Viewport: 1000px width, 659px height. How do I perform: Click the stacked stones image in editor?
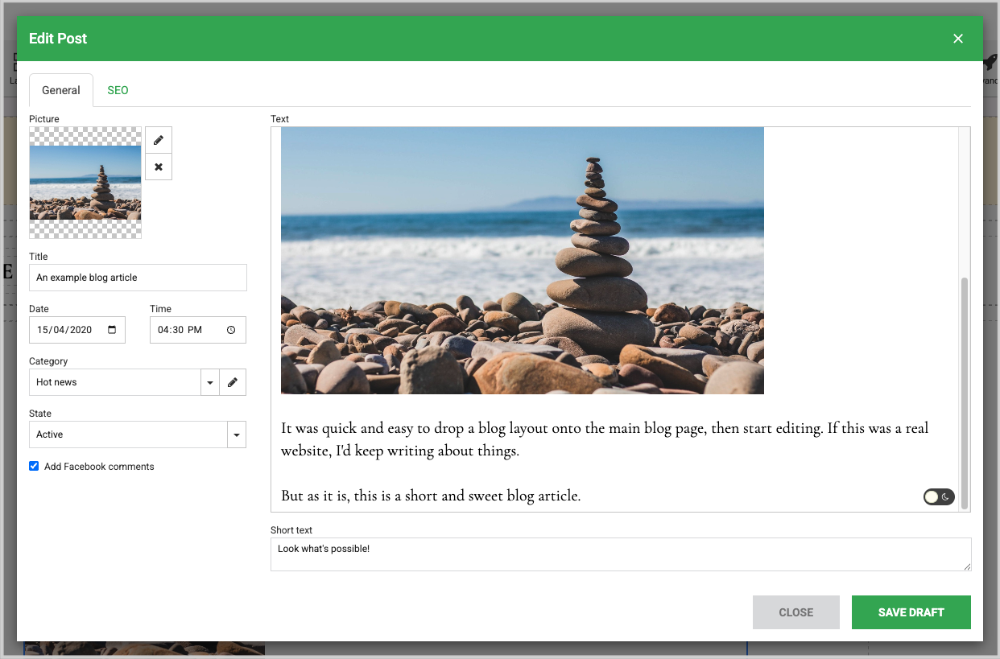click(522, 260)
